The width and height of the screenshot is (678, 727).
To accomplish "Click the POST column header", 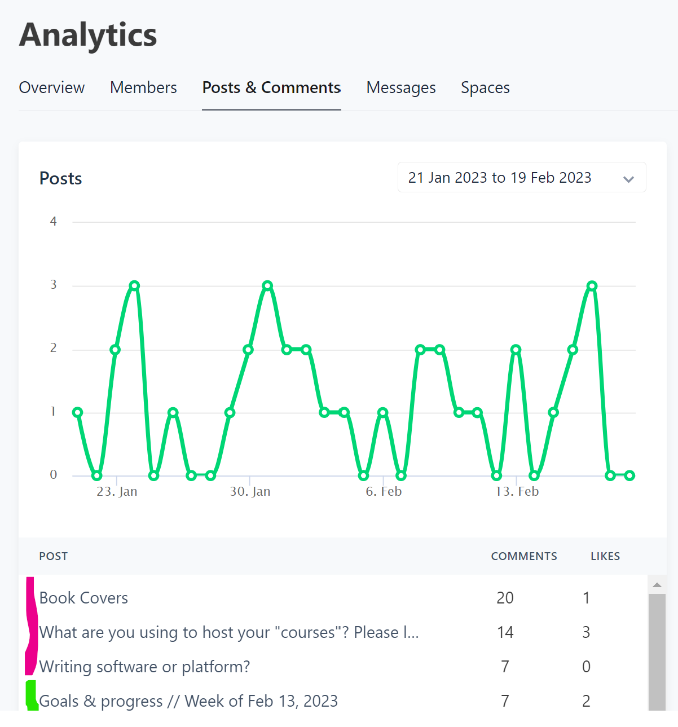I will tap(53, 557).
